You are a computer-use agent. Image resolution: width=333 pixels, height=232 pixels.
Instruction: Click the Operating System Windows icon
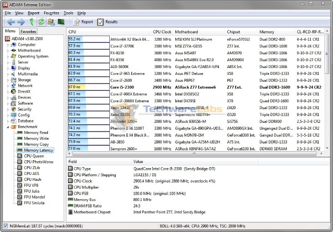pos(14,57)
